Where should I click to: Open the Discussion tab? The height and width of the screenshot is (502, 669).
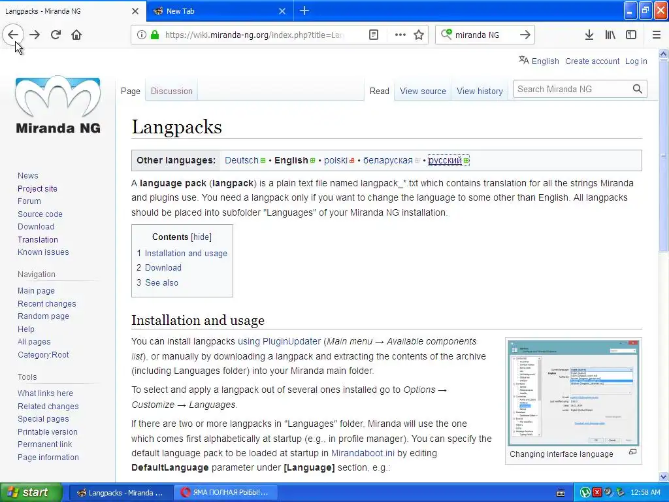point(172,91)
